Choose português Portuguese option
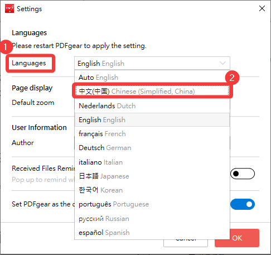The image size is (271, 255). tap(152, 204)
